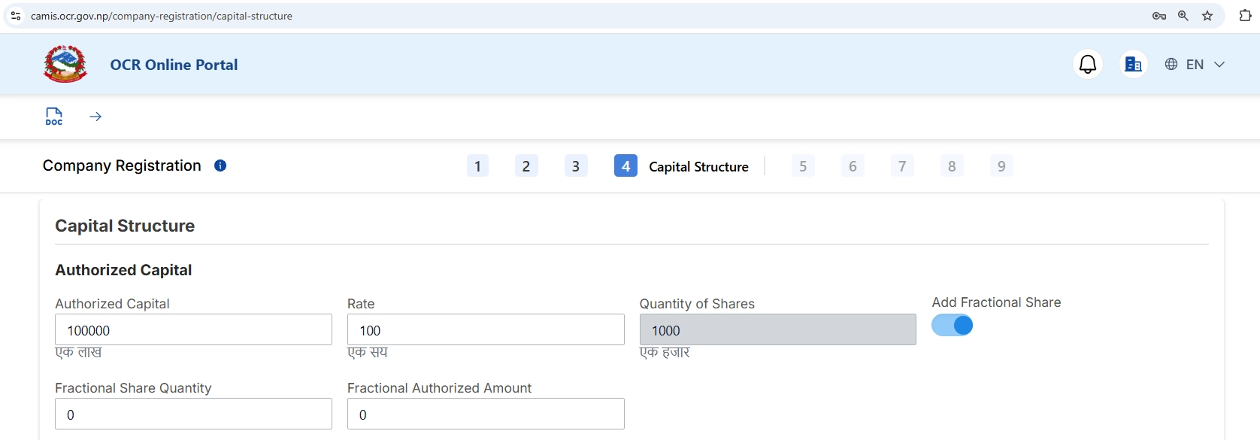Disable the Add Fractional Share toggle

coord(952,326)
